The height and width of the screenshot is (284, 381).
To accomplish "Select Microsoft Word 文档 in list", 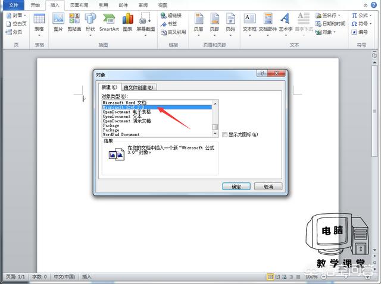I will click(157, 103).
